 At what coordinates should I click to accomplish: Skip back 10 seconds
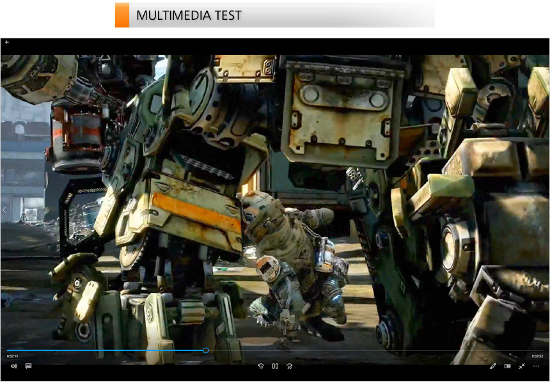tap(261, 366)
